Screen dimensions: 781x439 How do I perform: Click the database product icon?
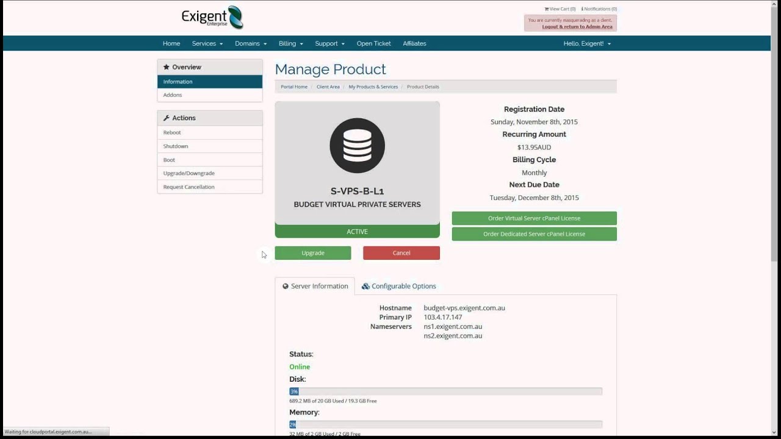point(357,145)
